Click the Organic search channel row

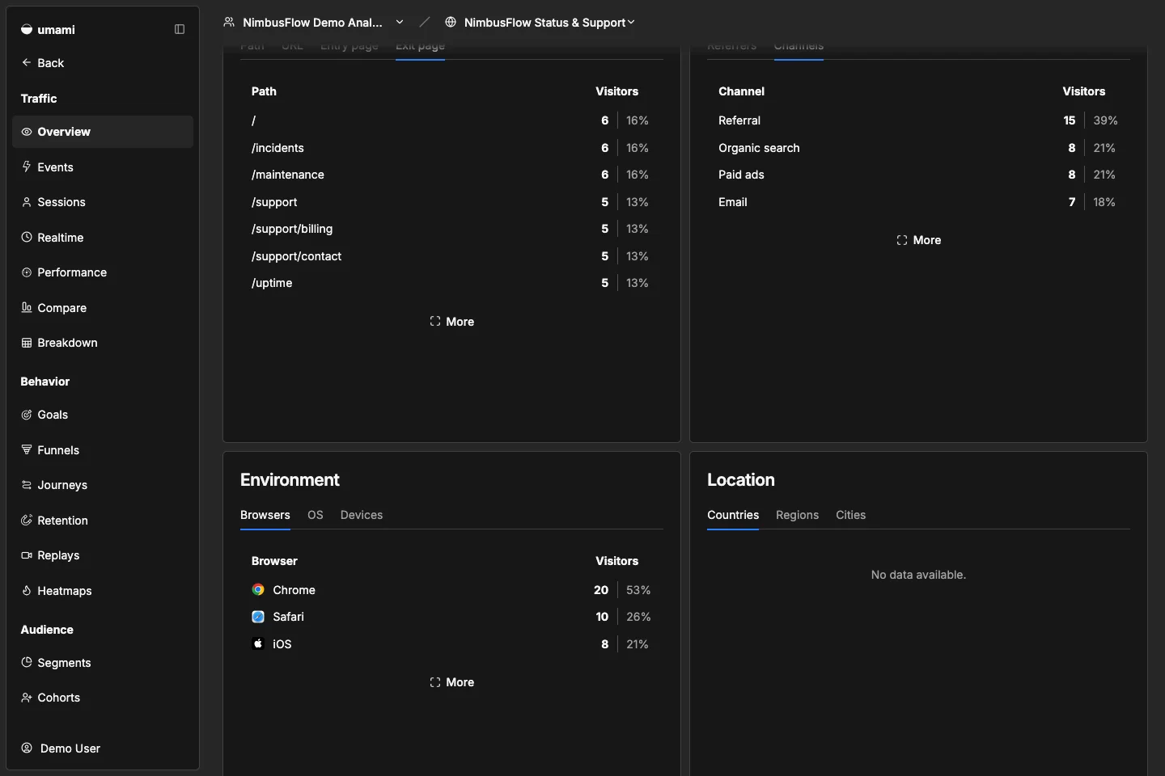pos(918,148)
